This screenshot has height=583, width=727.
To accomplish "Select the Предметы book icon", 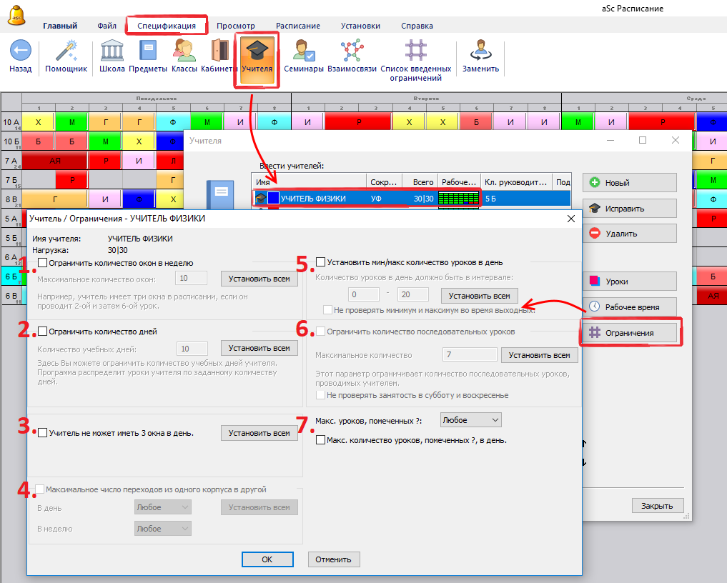I will [149, 51].
